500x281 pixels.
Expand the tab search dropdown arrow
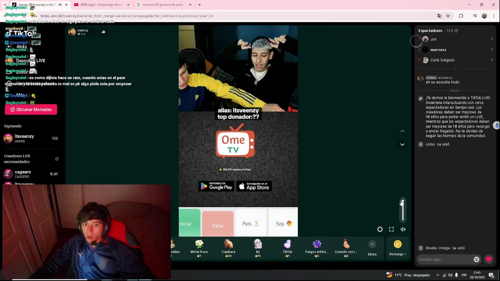click(5, 5)
